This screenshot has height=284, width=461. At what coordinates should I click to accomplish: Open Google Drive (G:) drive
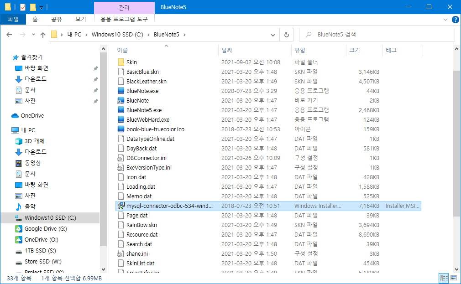41,228
